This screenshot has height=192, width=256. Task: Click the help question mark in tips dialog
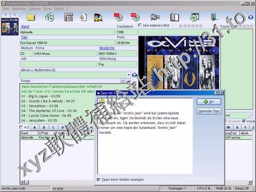[217, 93]
